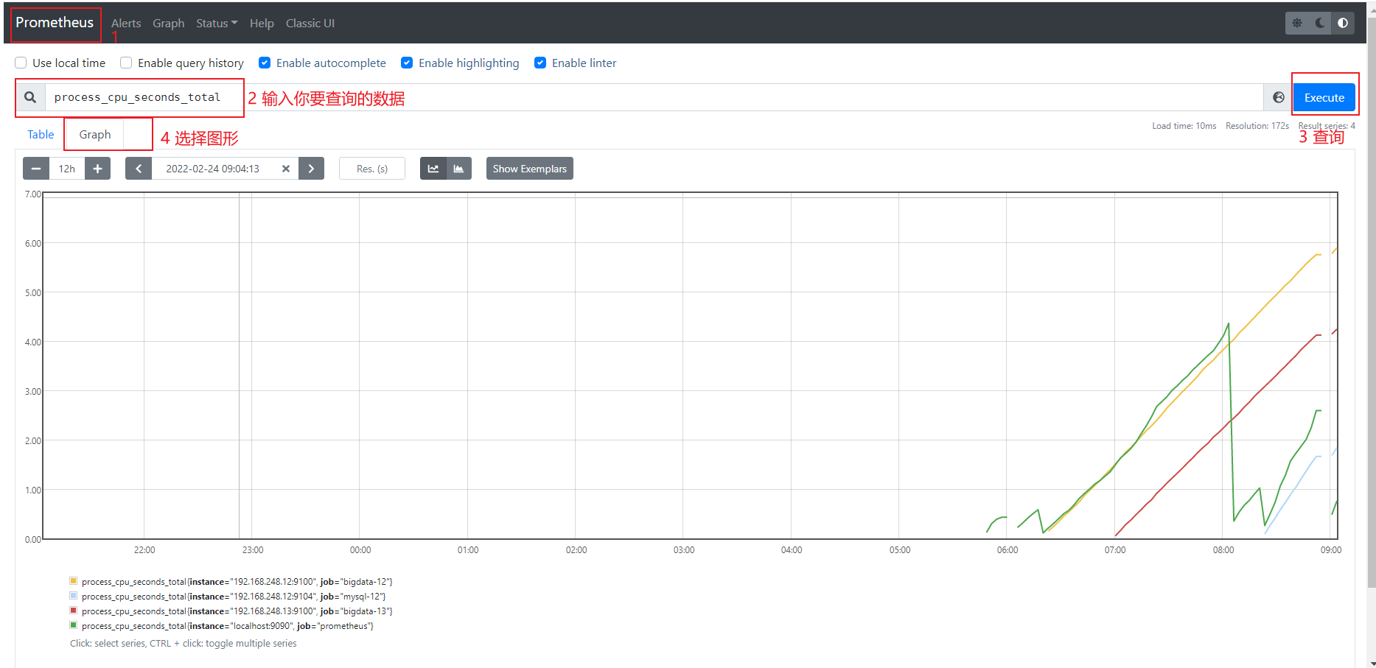Show stacked area graph icon

[458, 169]
